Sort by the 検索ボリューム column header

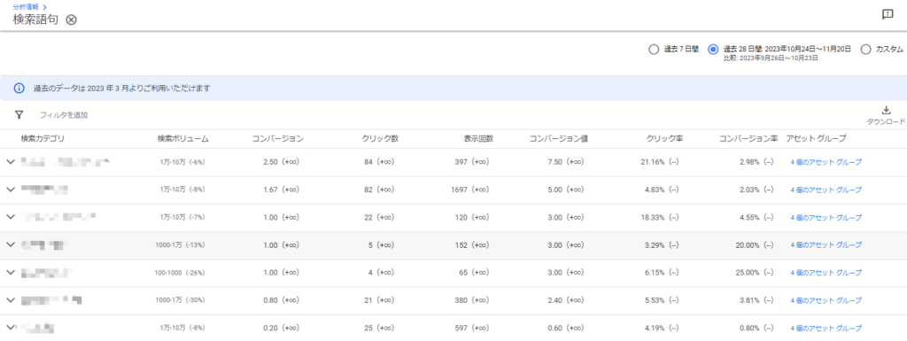pyautogui.click(x=182, y=139)
